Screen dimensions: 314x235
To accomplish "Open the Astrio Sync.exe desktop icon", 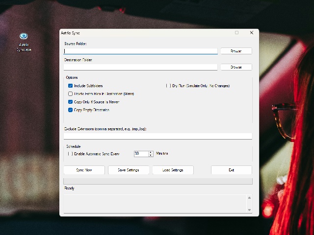I will 24,42.
